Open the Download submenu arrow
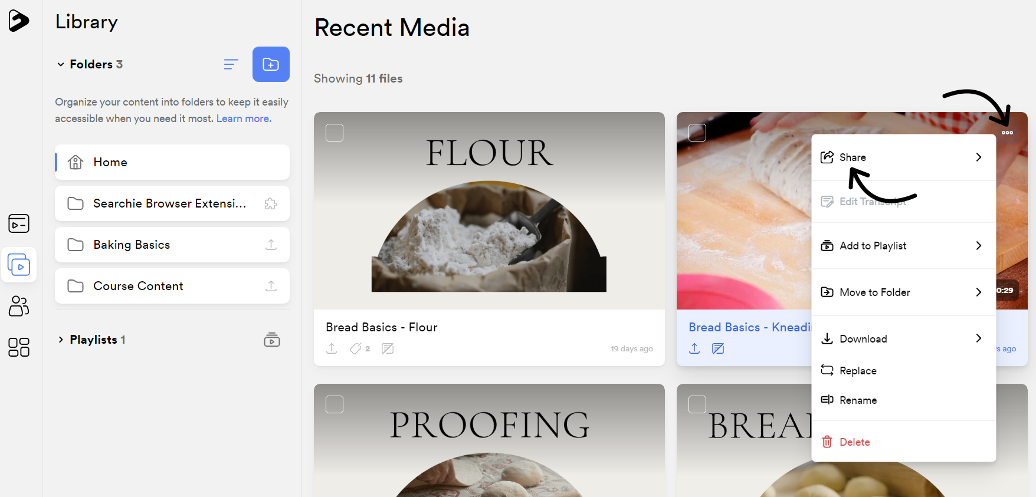 coord(979,338)
